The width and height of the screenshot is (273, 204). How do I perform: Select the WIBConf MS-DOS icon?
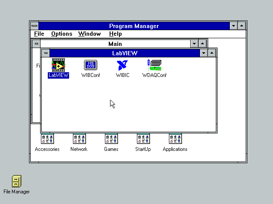coord(90,65)
